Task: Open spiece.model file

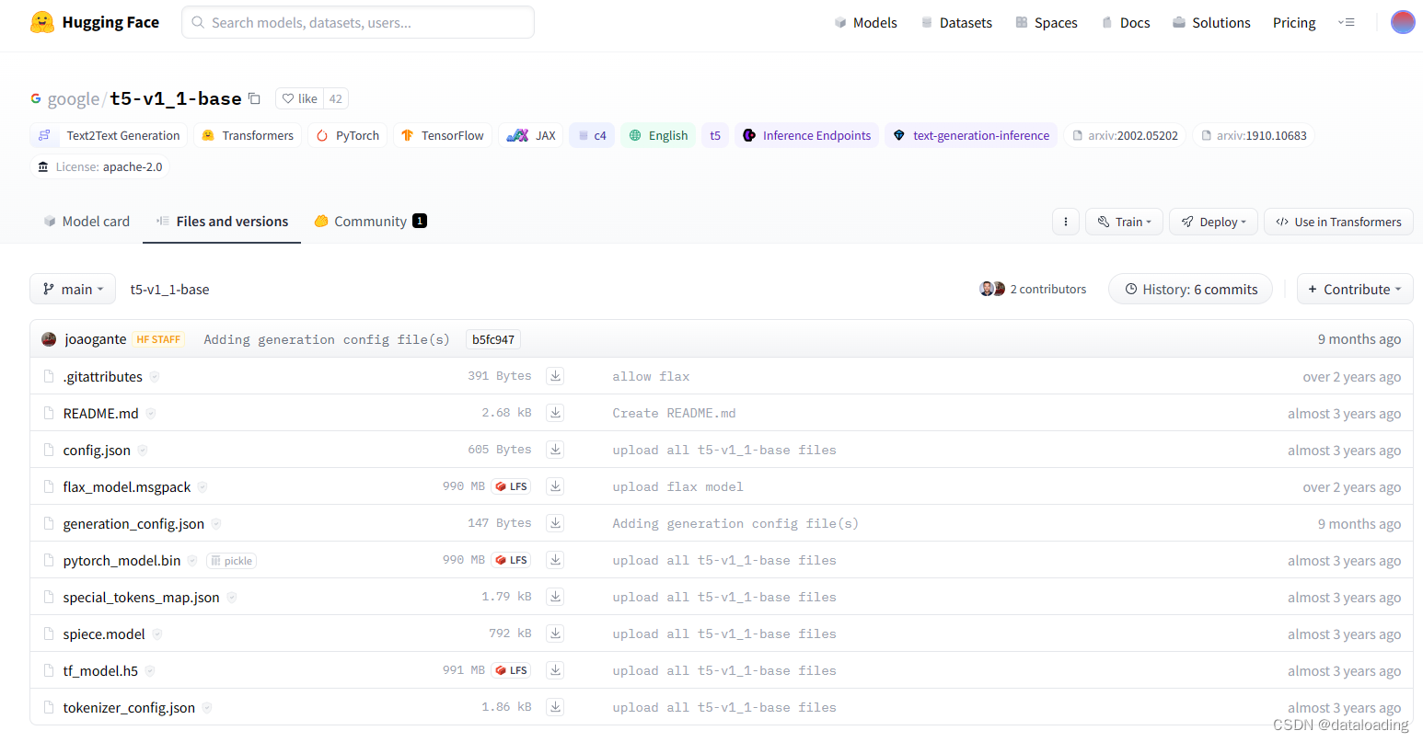Action: pyautogui.click(x=104, y=634)
